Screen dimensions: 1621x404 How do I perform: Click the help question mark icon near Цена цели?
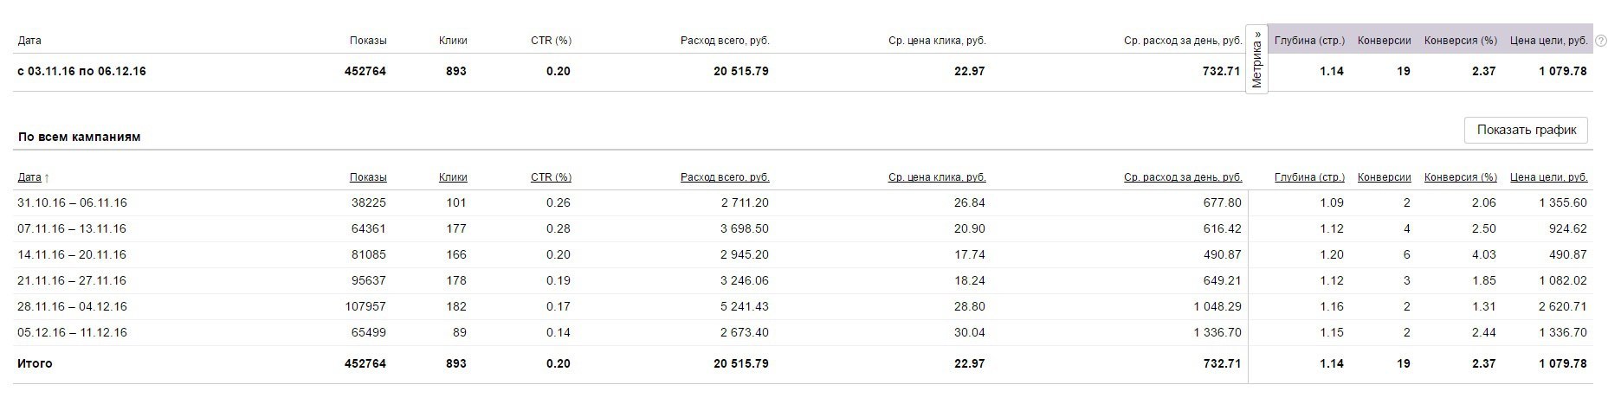click(1600, 41)
